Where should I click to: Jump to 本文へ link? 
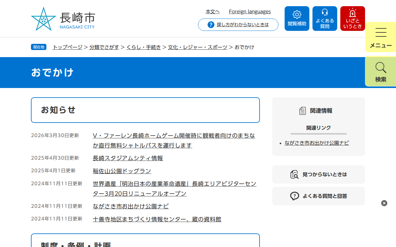tap(213, 11)
